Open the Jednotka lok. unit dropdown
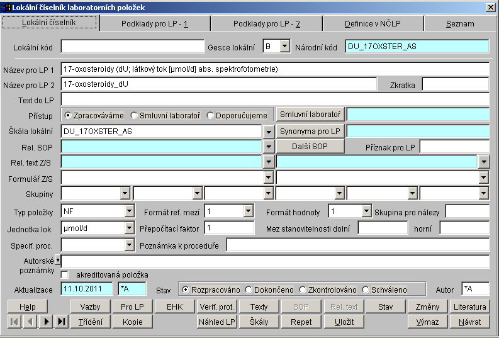499x338 pixels. click(x=129, y=227)
